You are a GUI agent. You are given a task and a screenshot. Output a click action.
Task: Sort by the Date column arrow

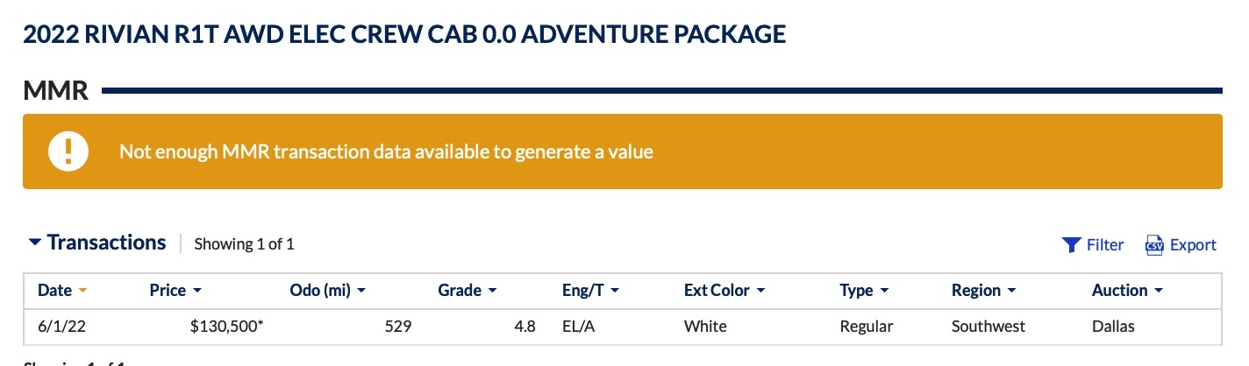click(x=83, y=291)
